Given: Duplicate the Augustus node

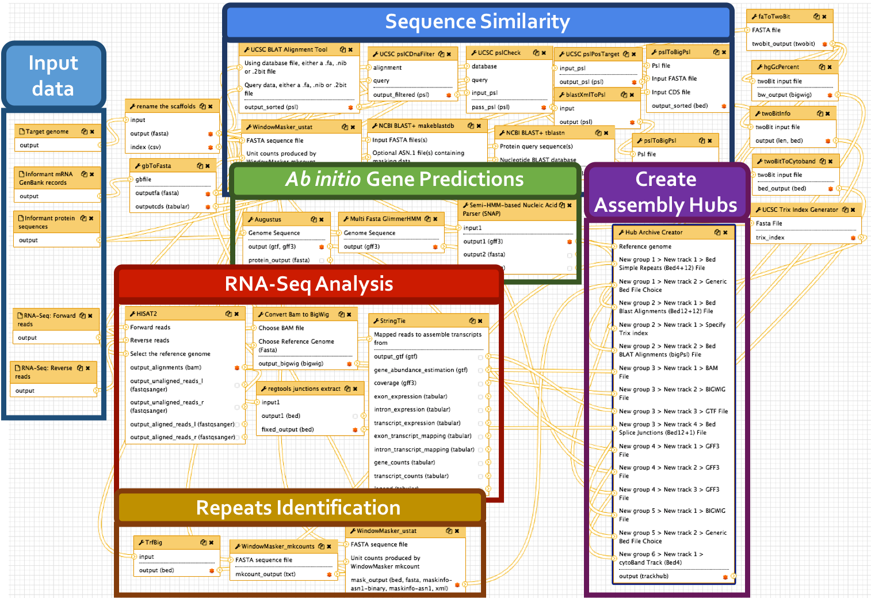Looking at the screenshot, I should pyautogui.click(x=314, y=219).
